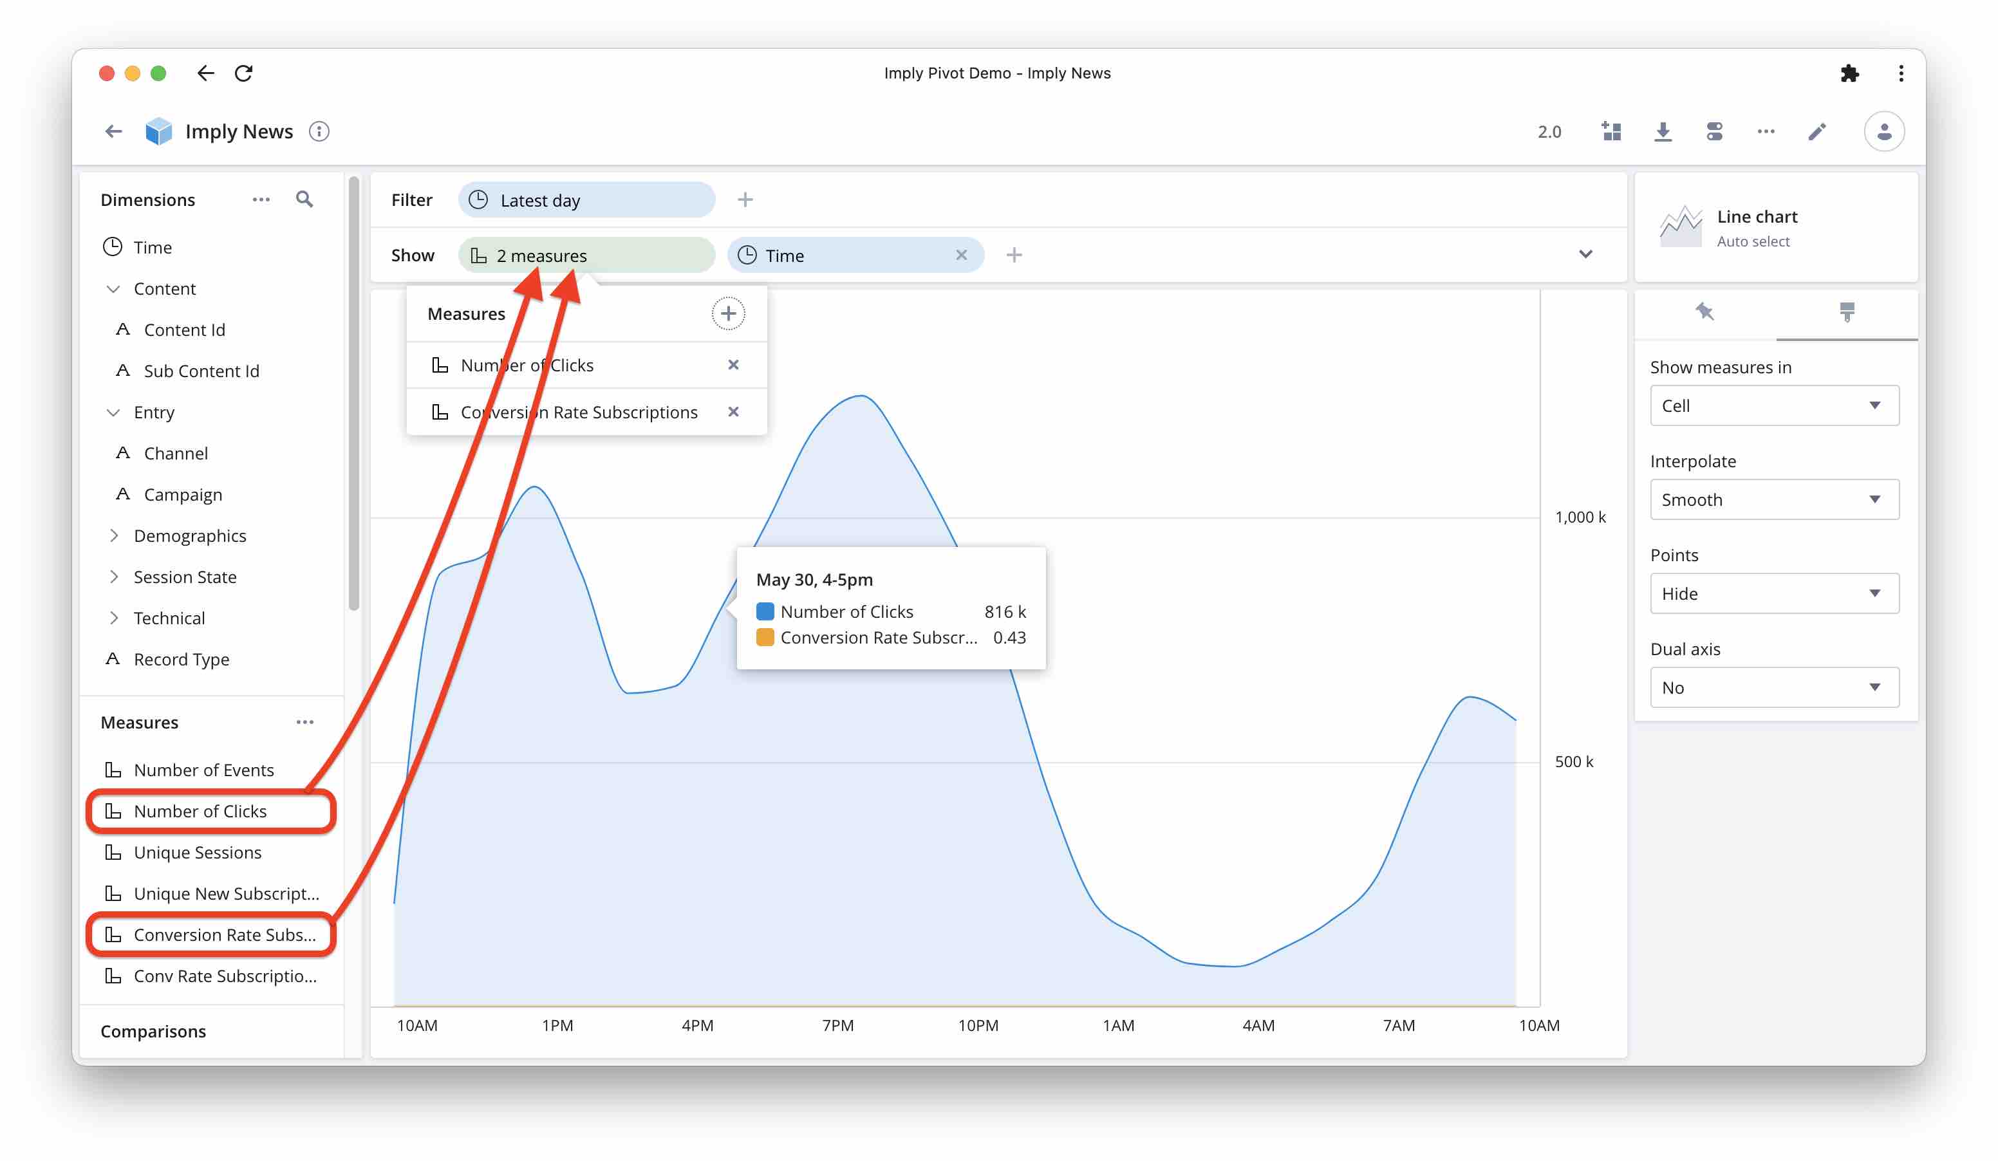The image size is (1998, 1161).
Task: Click the pencil edit icon in the toolbar
Action: coord(1816,131)
